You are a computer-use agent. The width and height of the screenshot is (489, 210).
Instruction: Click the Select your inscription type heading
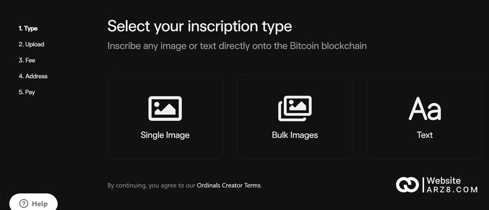click(200, 26)
